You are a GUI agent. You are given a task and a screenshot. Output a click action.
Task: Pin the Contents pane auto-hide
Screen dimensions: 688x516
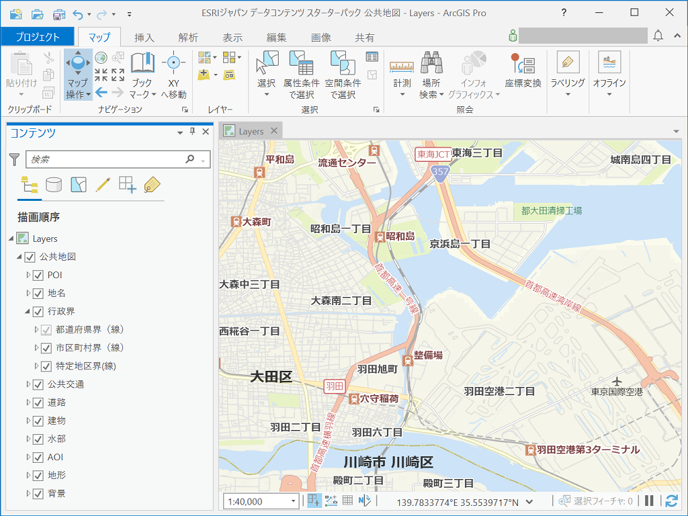(192, 132)
